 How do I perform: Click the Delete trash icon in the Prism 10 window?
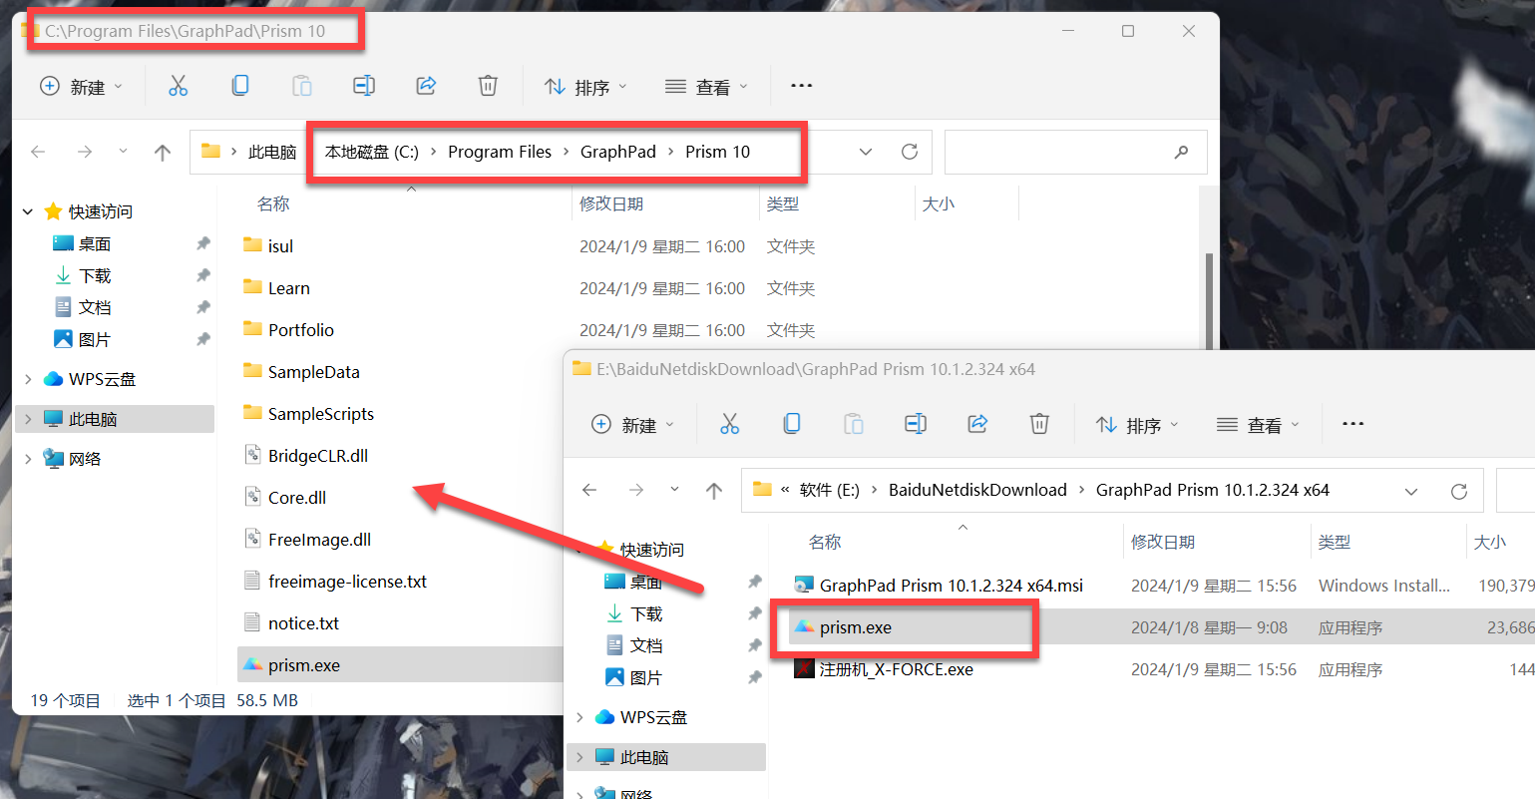coord(488,86)
